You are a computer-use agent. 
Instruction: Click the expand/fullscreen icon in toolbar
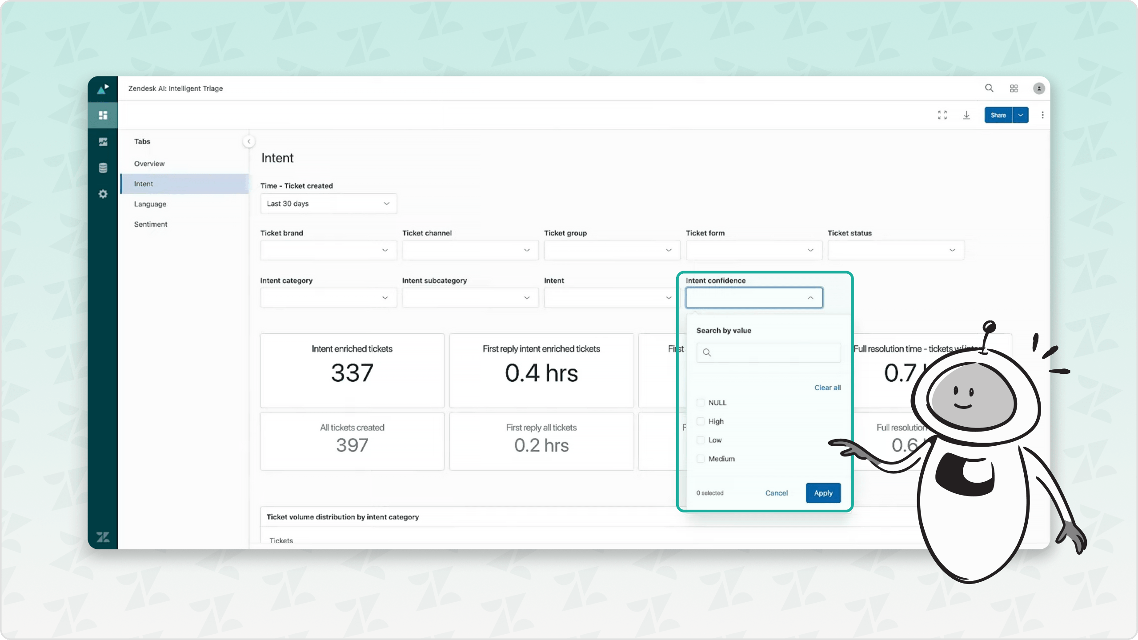pyautogui.click(x=942, y=115)
